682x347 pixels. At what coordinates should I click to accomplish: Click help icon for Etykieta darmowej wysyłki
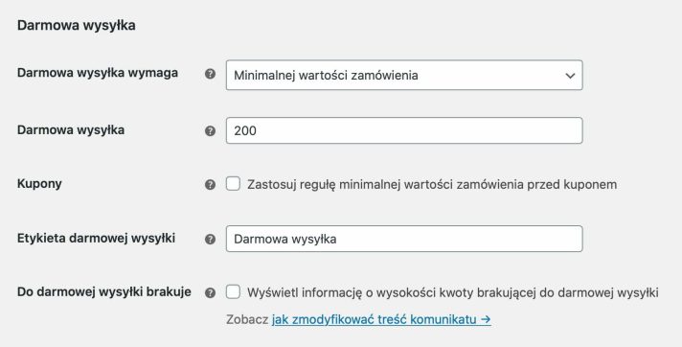coord(210,239)
